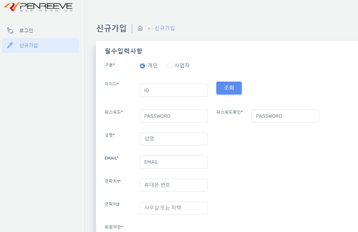358x232 pixels.
Task: Click the ID input field
Action: (x=173, y=90)
